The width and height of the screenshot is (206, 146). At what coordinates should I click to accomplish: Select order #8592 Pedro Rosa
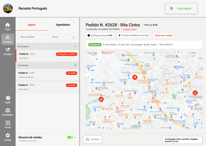tap(47, 87)
